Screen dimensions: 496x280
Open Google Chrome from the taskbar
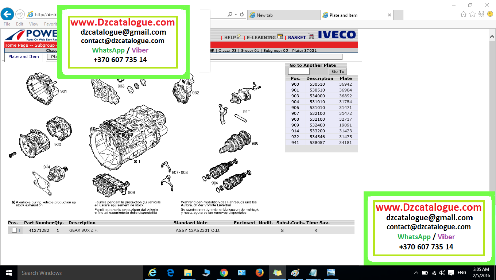click(224, 273)
